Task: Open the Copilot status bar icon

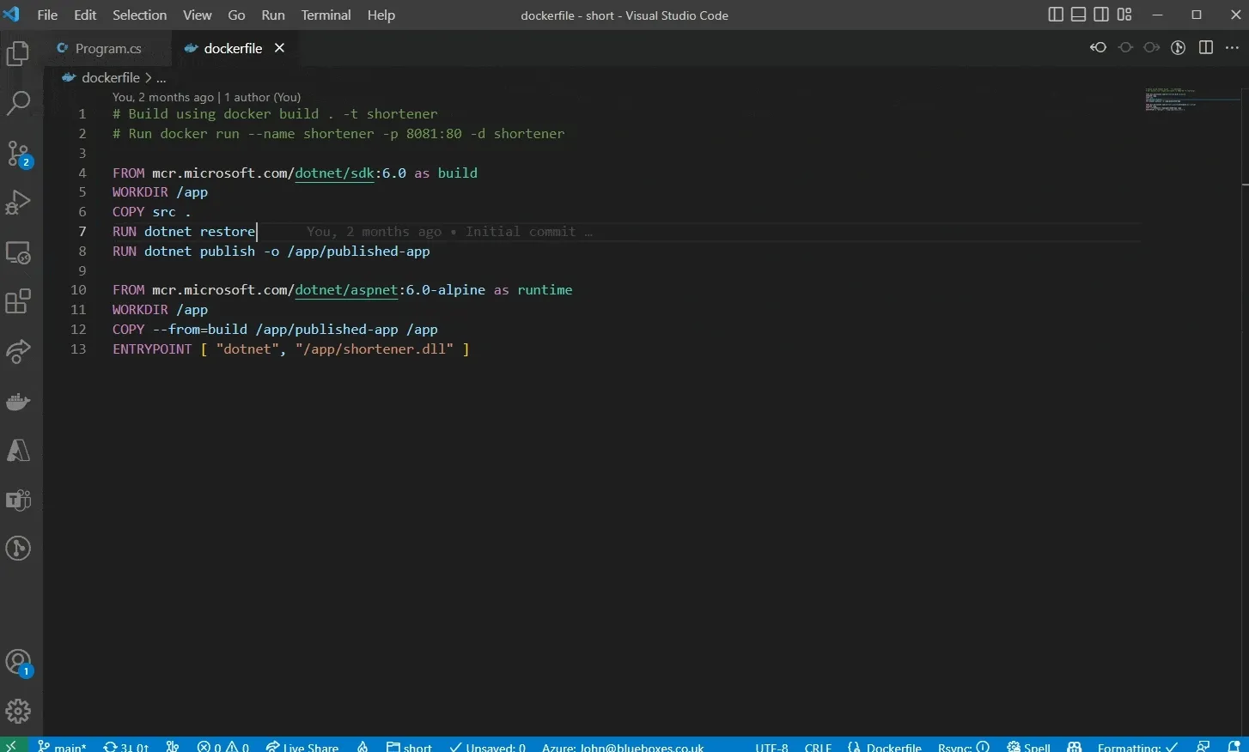Action: point(1074,745)
